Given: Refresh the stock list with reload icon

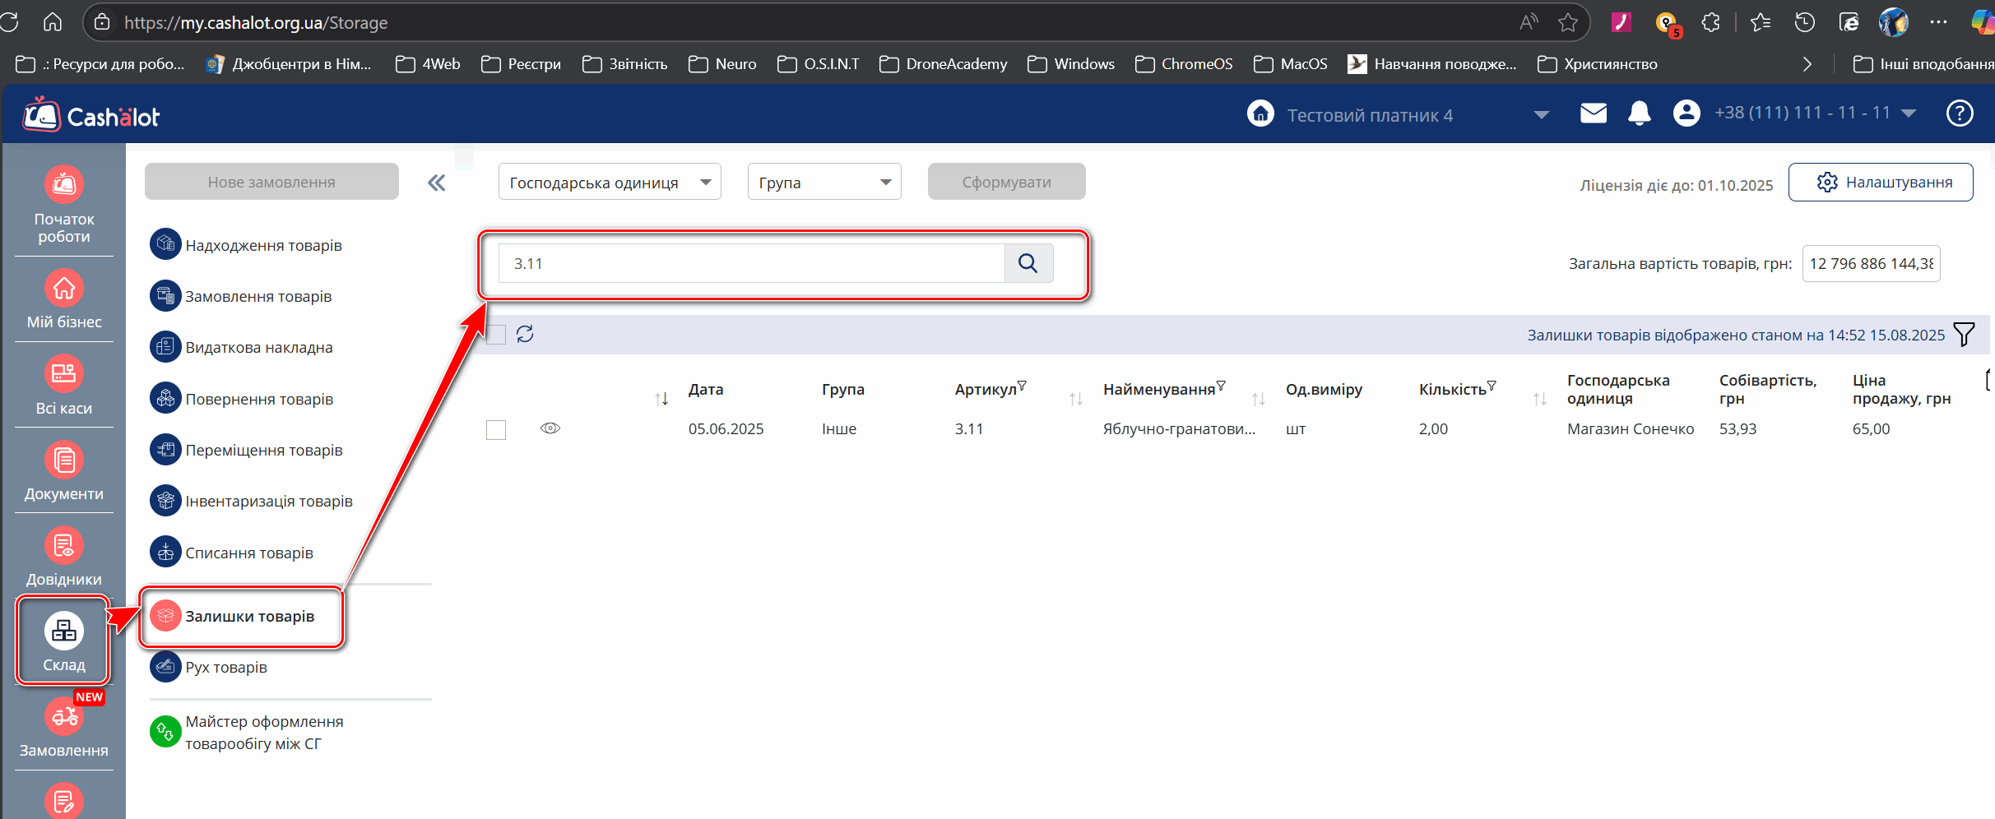Looking at the screenshot, I should (x=525, y=334).
